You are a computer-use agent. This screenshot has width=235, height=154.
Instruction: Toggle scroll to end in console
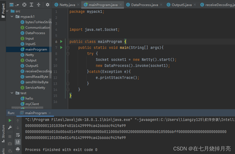pos(18,142)
